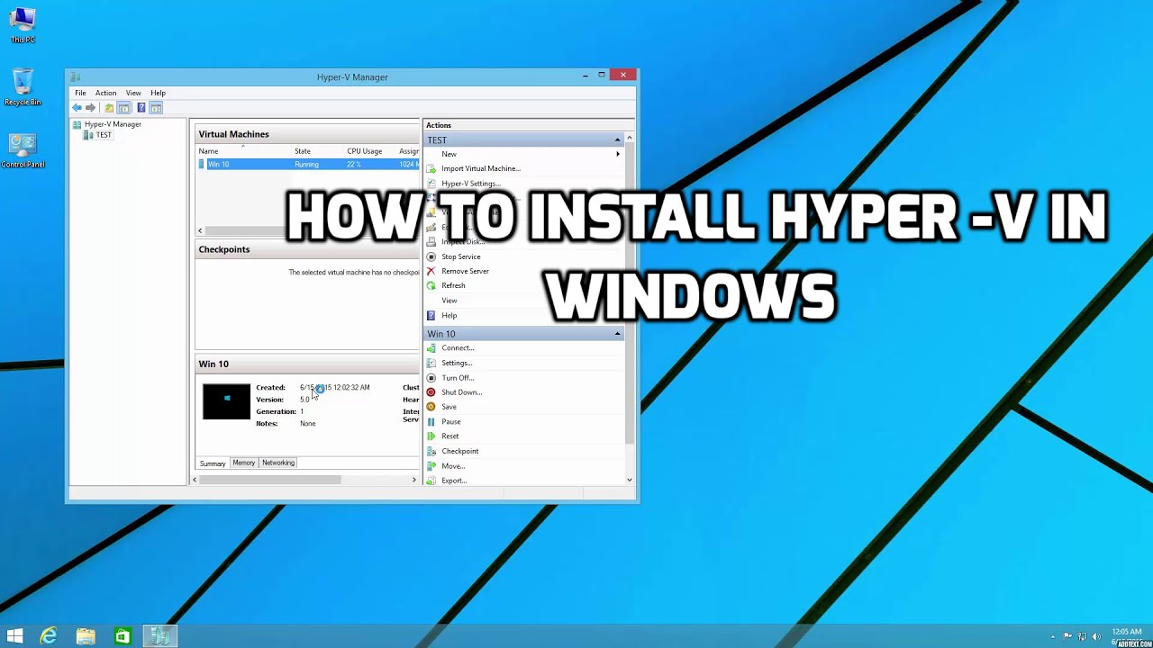1153x648 pixels.
Task: Click the orange Save icon
Action: [431, 407]
